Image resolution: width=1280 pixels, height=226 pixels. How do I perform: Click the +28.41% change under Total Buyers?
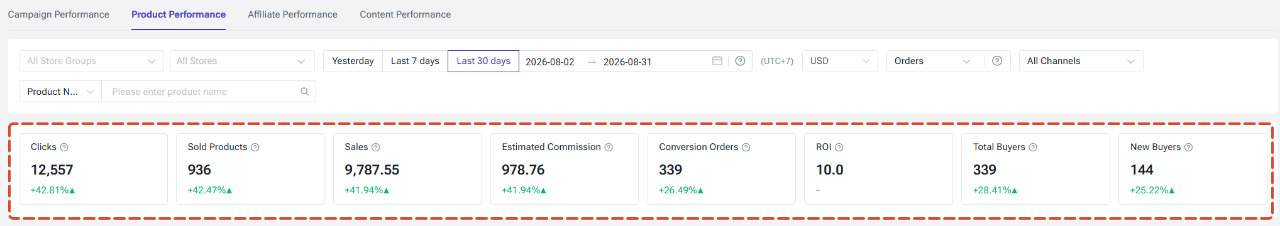point(995,190)
